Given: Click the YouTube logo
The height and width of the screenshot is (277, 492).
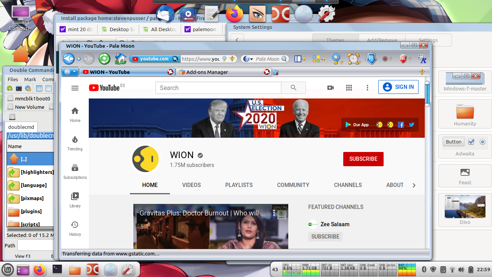Looking at the screenshot, I should coord(104,88).
